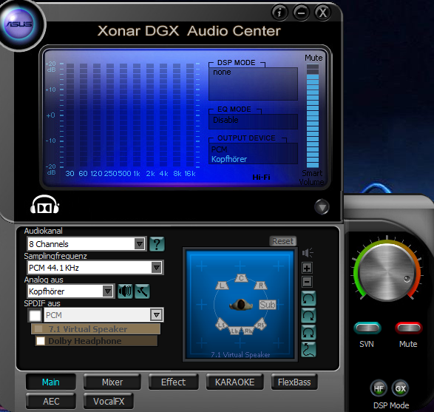The width and height of the screenshot is (434, 412).
Task: Switch to the KARAOKE tab
Action: 234,382
